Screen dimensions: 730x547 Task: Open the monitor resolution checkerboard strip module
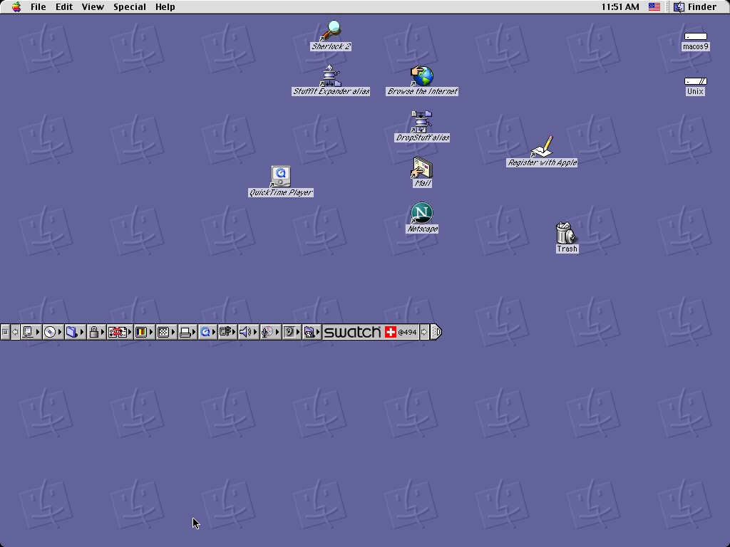click(166, 332)
